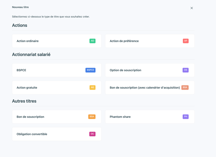
Task: Click the red AP badge
Action: pyautogui.click(x=186, y=41)
